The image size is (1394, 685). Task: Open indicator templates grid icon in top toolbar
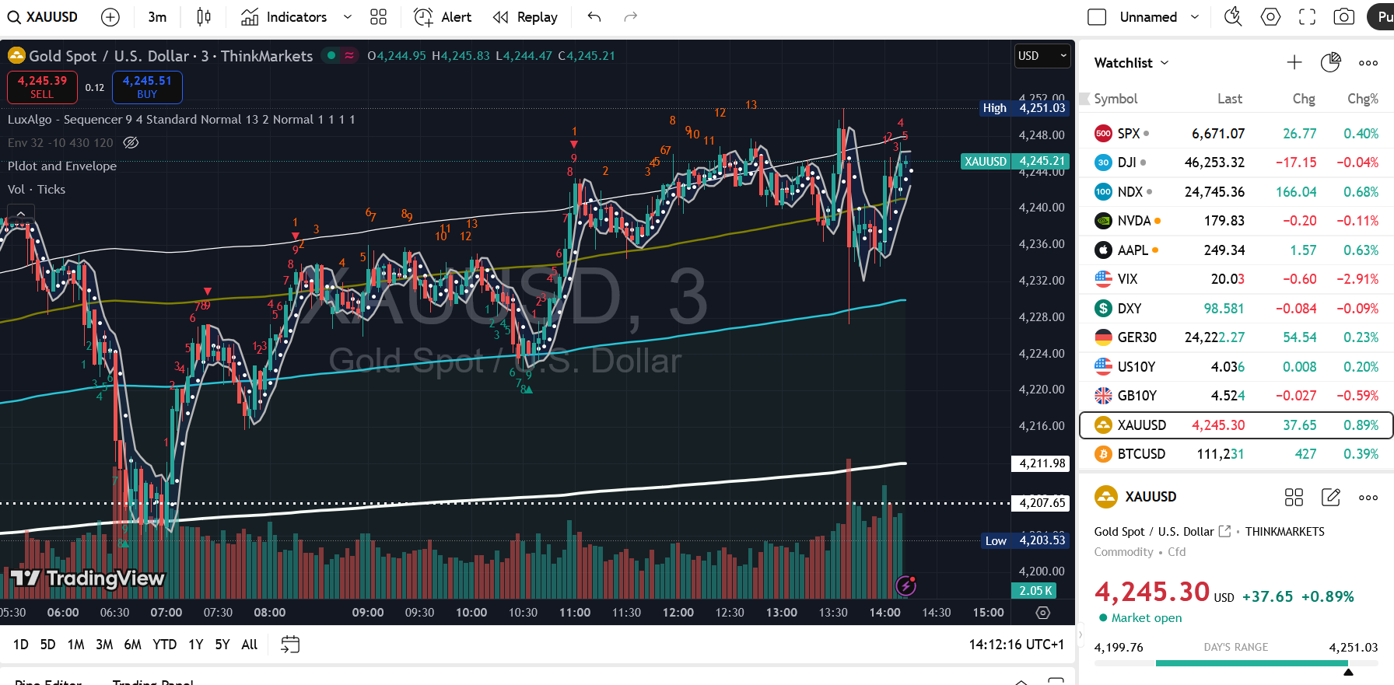[379, 17]
